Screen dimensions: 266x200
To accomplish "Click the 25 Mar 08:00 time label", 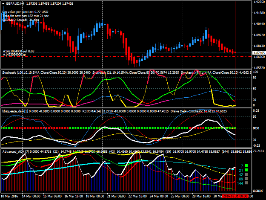I will (x=180, y=196).
